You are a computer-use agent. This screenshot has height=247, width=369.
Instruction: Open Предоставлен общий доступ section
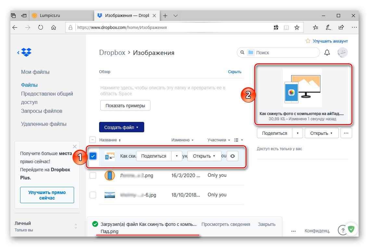pos(47,98)
